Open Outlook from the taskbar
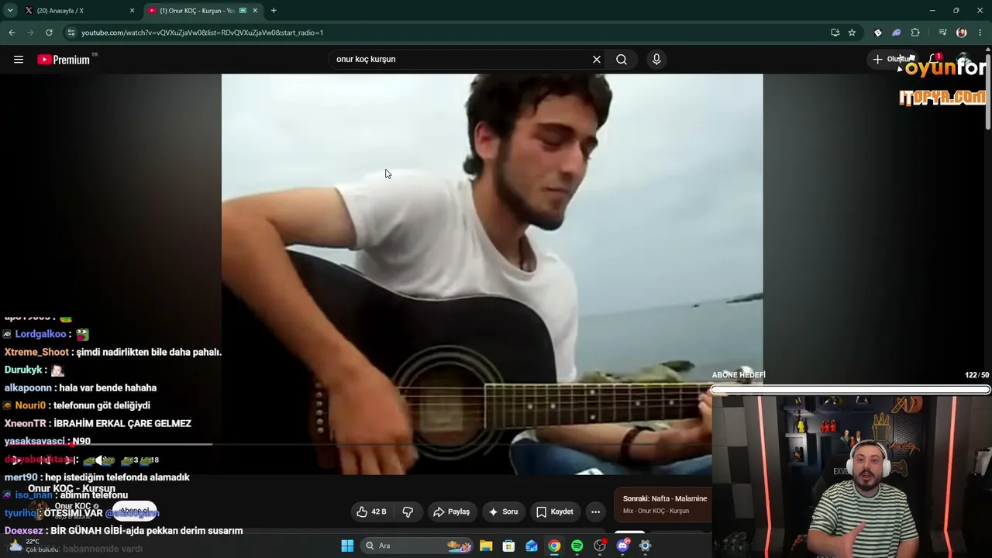992x558 pixels. click(532, 546)
